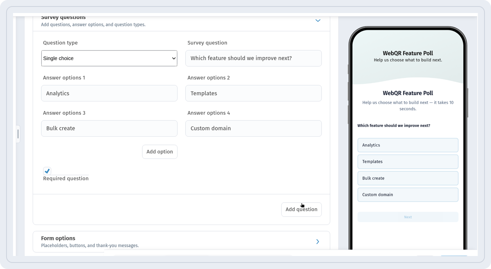491x269 pixels.
Task: Expand the Form options section
Action: (x=318, y=241)
